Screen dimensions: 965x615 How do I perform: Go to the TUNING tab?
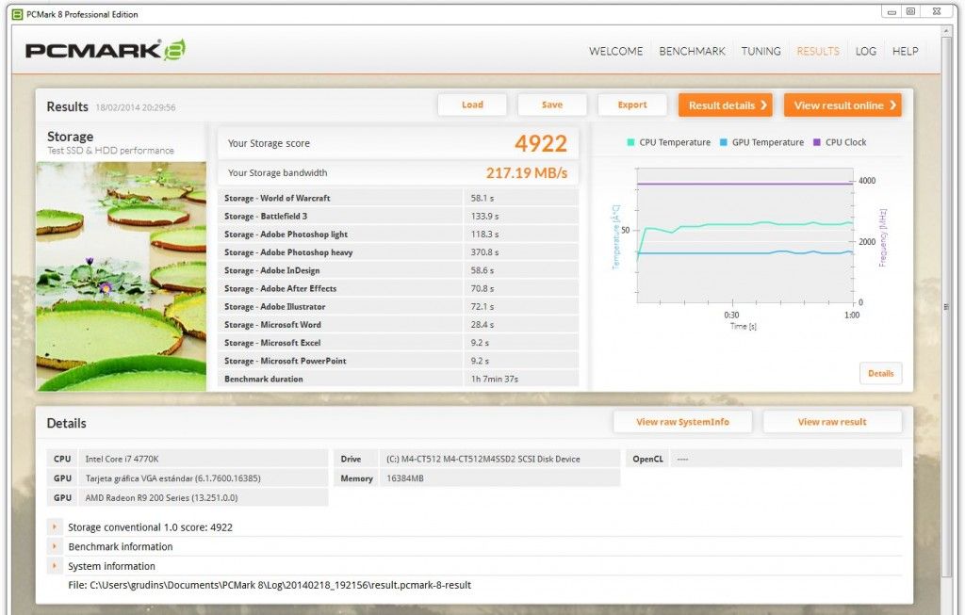761,51
